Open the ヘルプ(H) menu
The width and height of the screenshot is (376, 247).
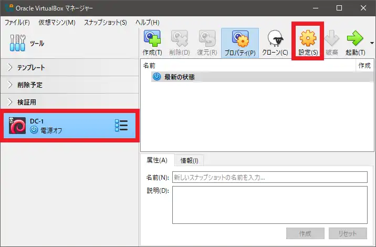tap(148, 23)
